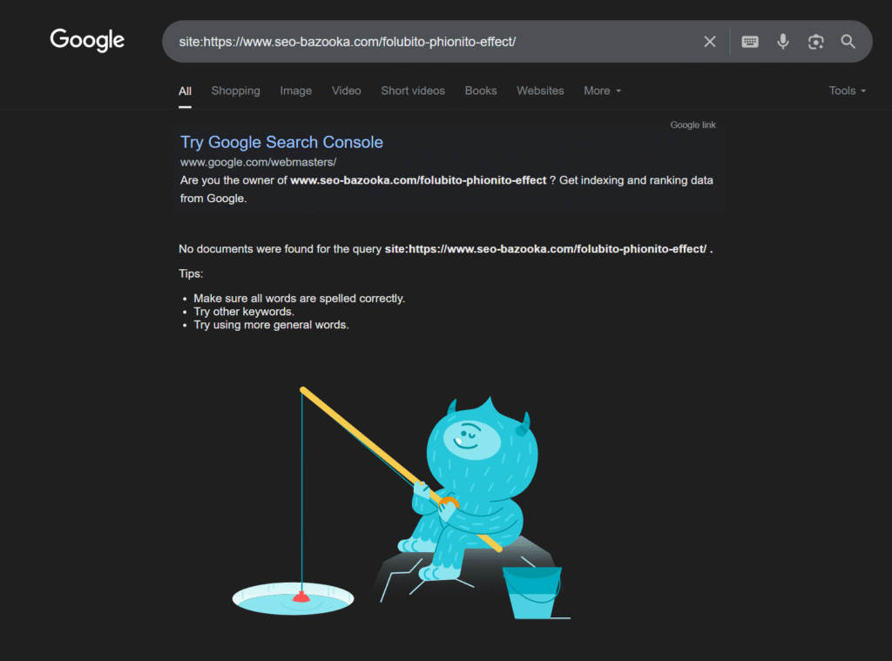Viewport: 892px width, 661px height.
Task: Open the Tools dropdown menu
Action: pos(847,91)
